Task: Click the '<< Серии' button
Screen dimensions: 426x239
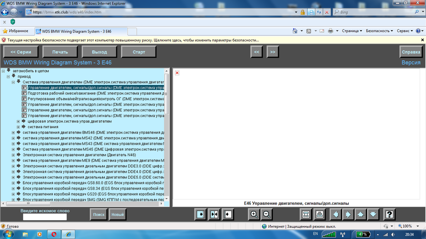Action: (x=21, y=52)
